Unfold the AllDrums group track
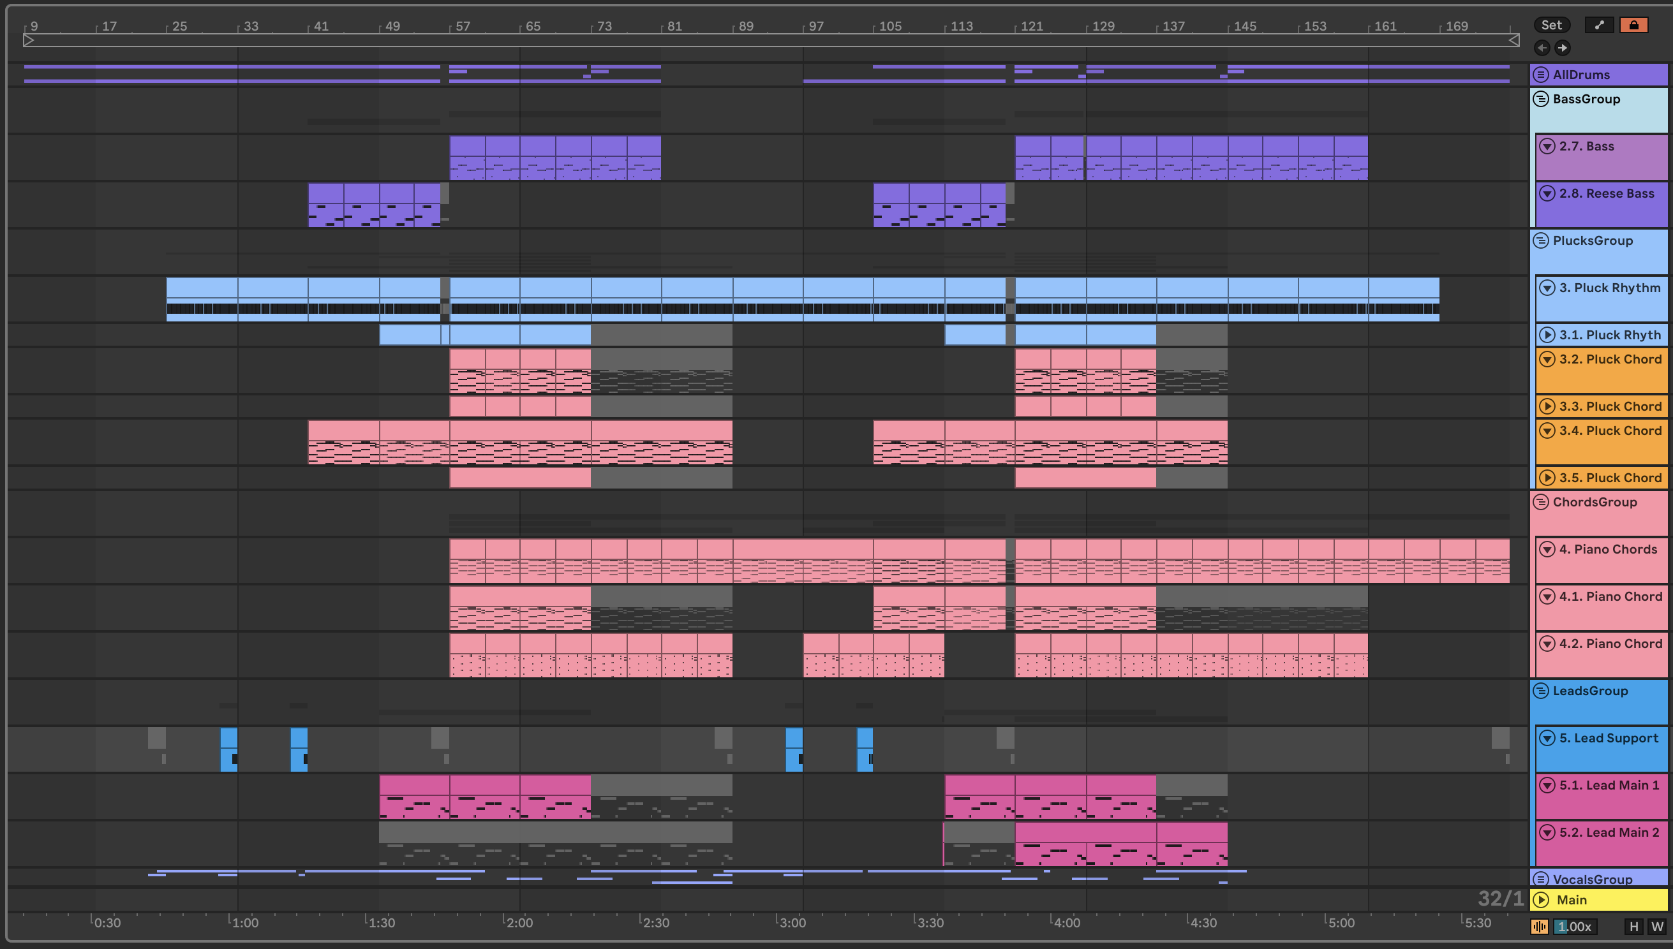This screenshot has width=1673, height=949. pos(1541,75)
